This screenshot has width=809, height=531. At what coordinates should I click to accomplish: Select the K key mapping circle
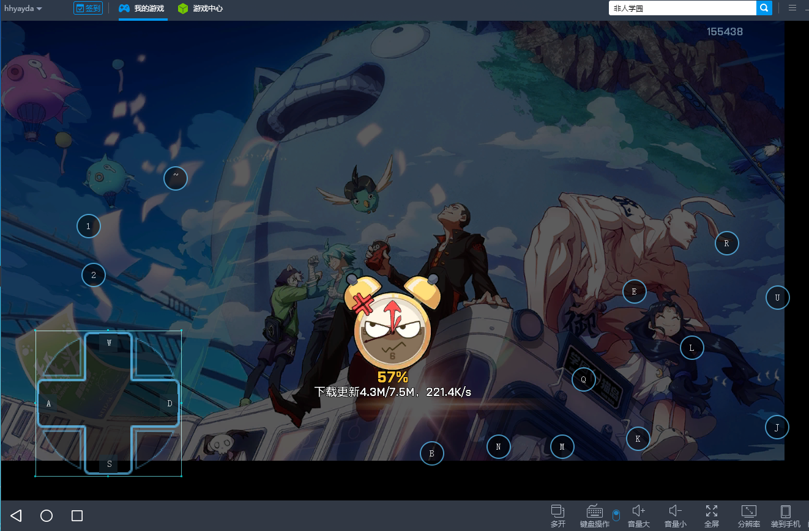(x=638, y=439)
